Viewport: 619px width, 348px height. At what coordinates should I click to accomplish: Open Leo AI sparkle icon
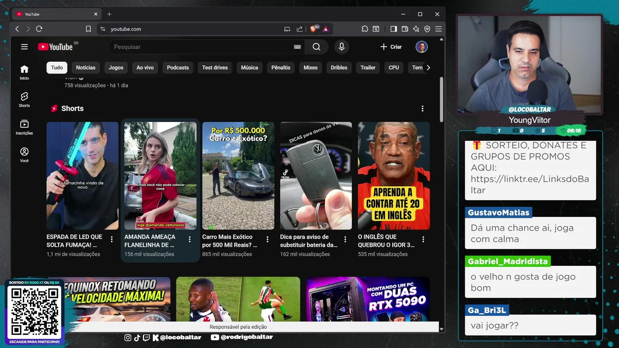[416, 29]
